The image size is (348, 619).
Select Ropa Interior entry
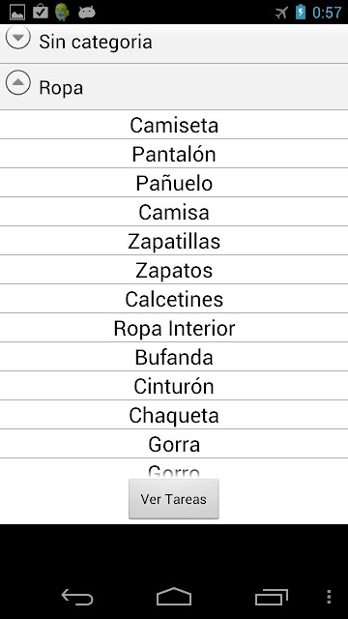pos(174,328)
